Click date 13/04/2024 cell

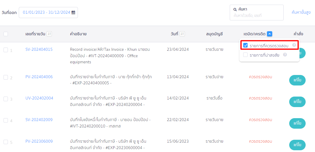178,77
